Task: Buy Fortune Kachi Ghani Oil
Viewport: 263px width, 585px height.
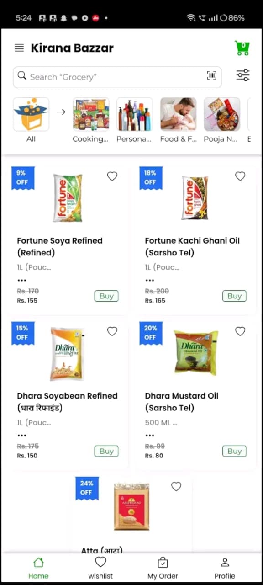Action: click(x=234, y=296)
